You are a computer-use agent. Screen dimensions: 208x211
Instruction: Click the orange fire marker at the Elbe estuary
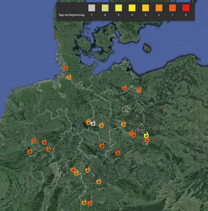69,77
